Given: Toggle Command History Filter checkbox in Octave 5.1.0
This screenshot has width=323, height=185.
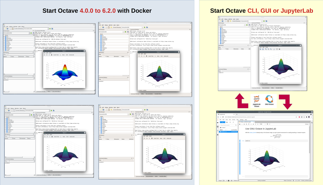Looking at the screenshot, I should (x=102, y=160).
